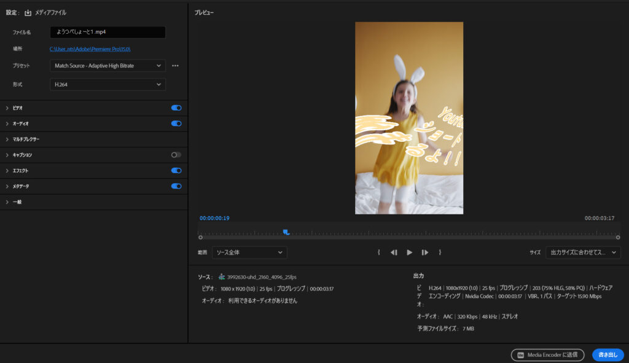Viewport: 629px width, 363px height.
Task: Expand the オーディオ section
Action: click(7, 123)
